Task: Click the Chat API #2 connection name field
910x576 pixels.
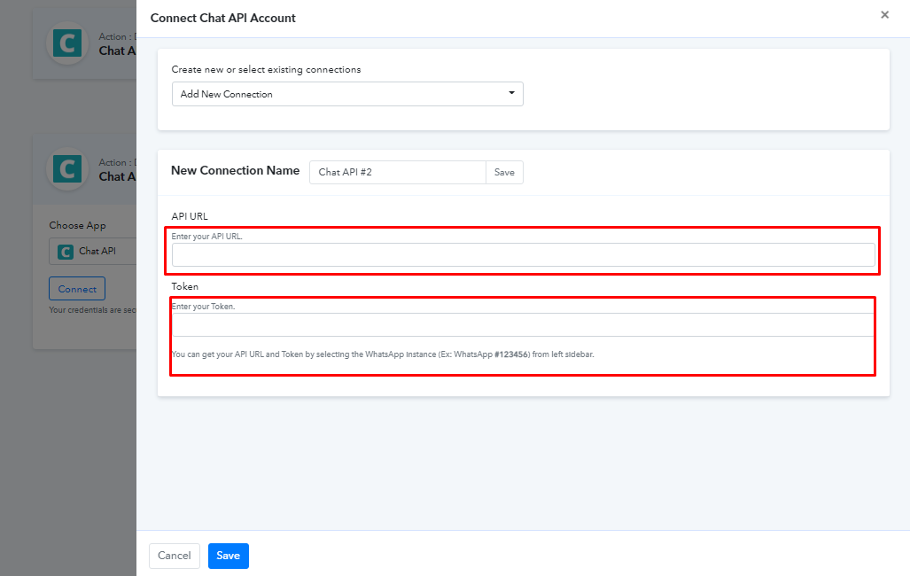Action: [398, 173]
